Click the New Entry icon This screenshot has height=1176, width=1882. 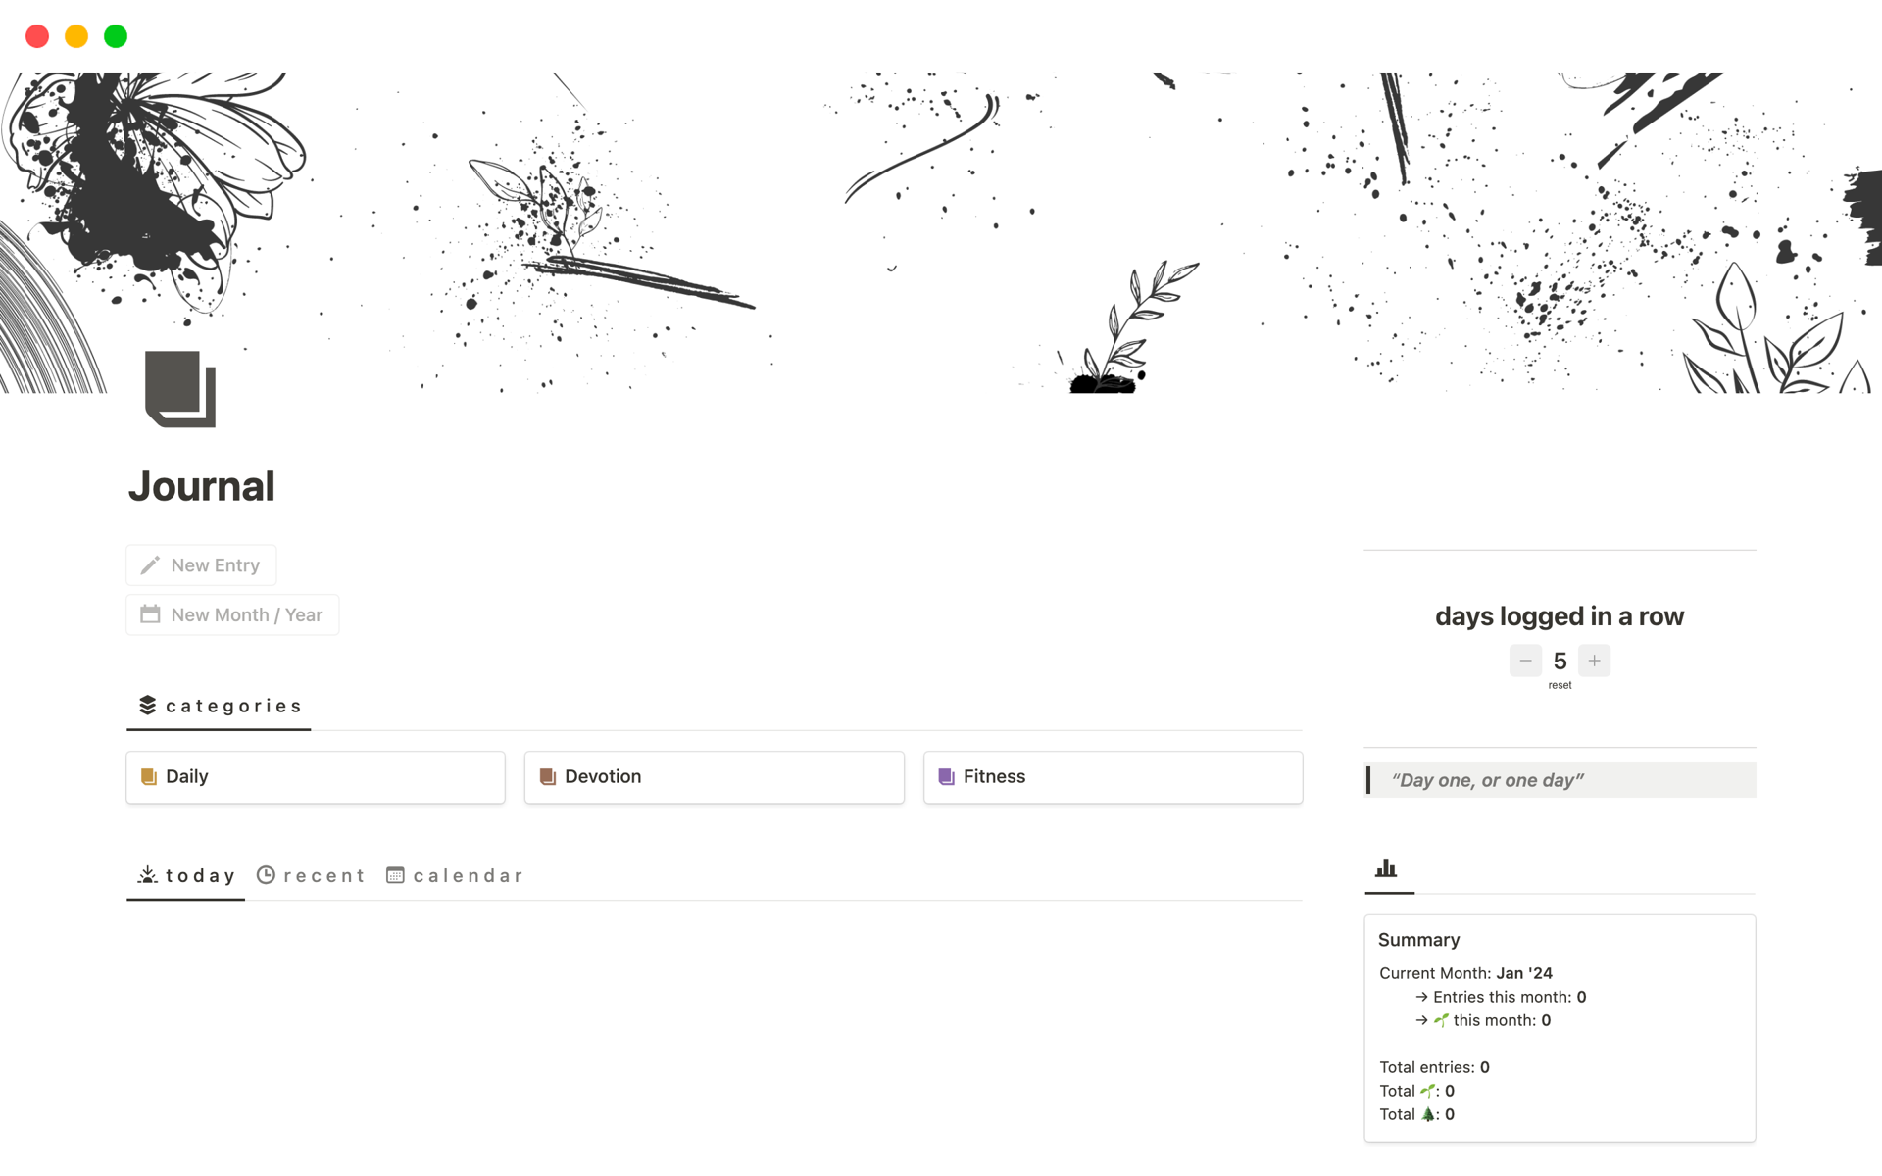coord(150,564)
